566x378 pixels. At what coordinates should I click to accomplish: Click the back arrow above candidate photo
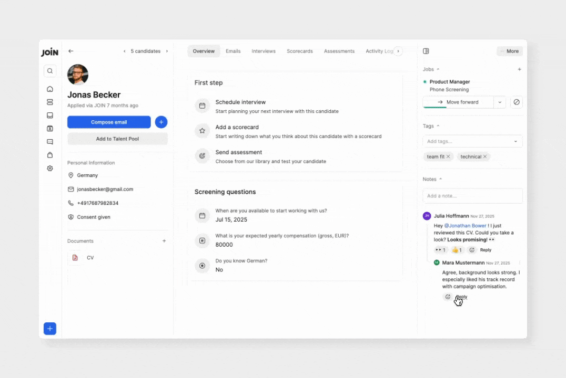click(x=71, y=51)
